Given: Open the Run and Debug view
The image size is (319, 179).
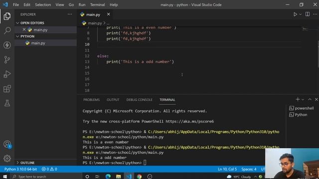Looking at the screenshot, I should pos(7,74).
